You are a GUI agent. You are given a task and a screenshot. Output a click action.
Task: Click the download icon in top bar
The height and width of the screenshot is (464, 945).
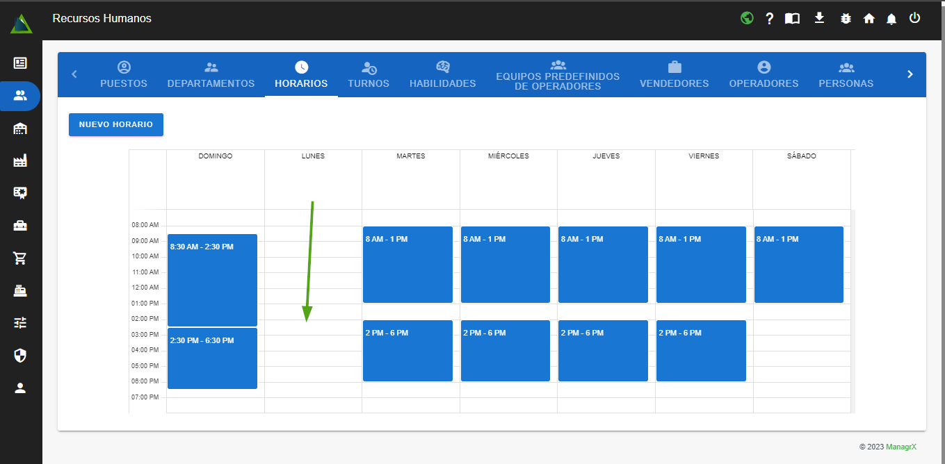pos(819,18)
